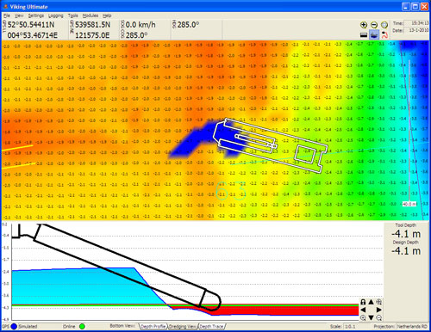Click profile zoom-in magnifier at top right
431x332 pixels.
pyautogui.click(x=379, y=302)
